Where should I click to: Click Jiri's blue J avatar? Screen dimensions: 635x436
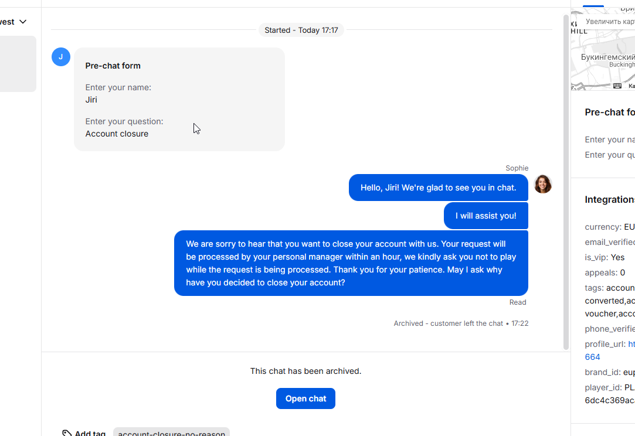61,57
